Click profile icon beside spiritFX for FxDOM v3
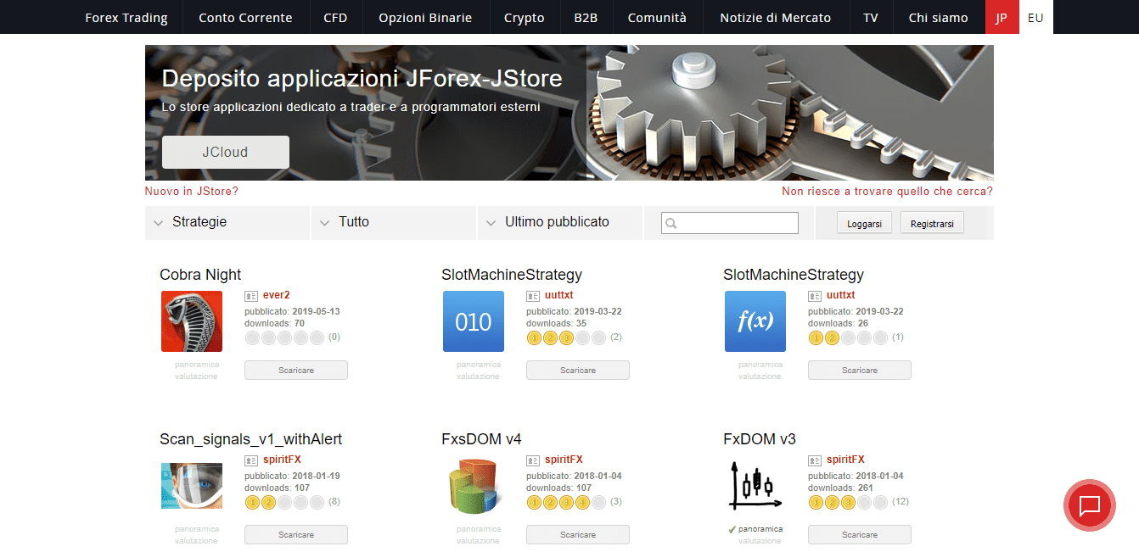 point(815,460)
